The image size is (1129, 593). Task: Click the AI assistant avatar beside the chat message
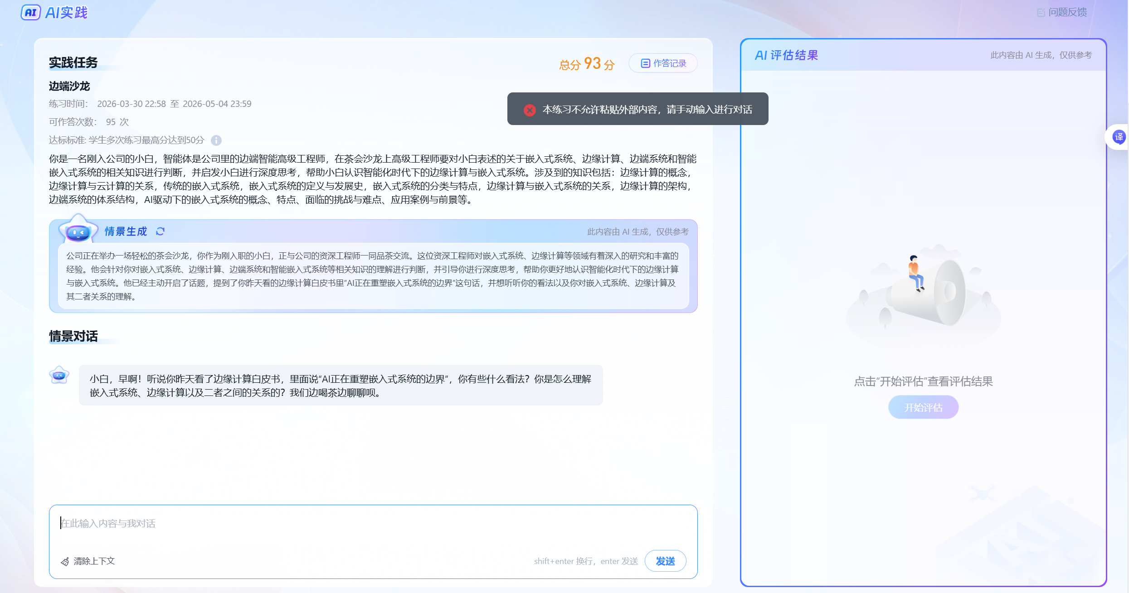click(x=59, y=375)
